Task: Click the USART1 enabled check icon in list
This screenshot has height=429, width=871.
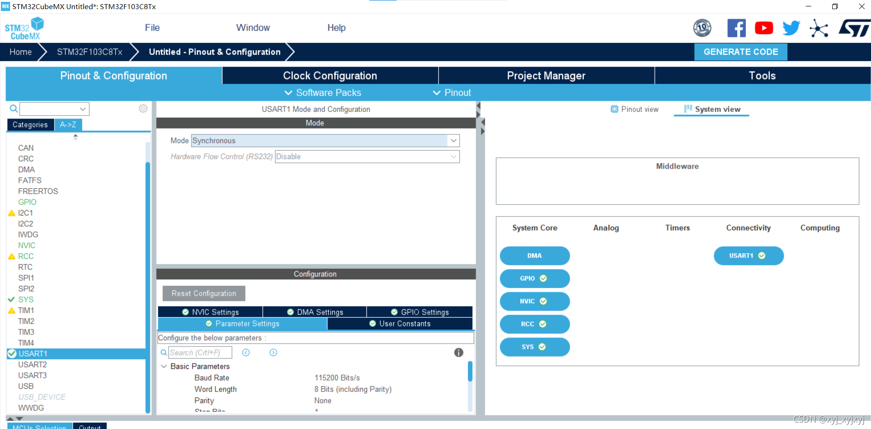Action: (x=12, y=354)
